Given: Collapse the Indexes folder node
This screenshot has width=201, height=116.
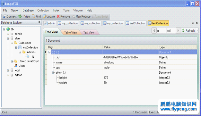Looking at the screenshot, I should pyautogui.click(x=20, y=52).
